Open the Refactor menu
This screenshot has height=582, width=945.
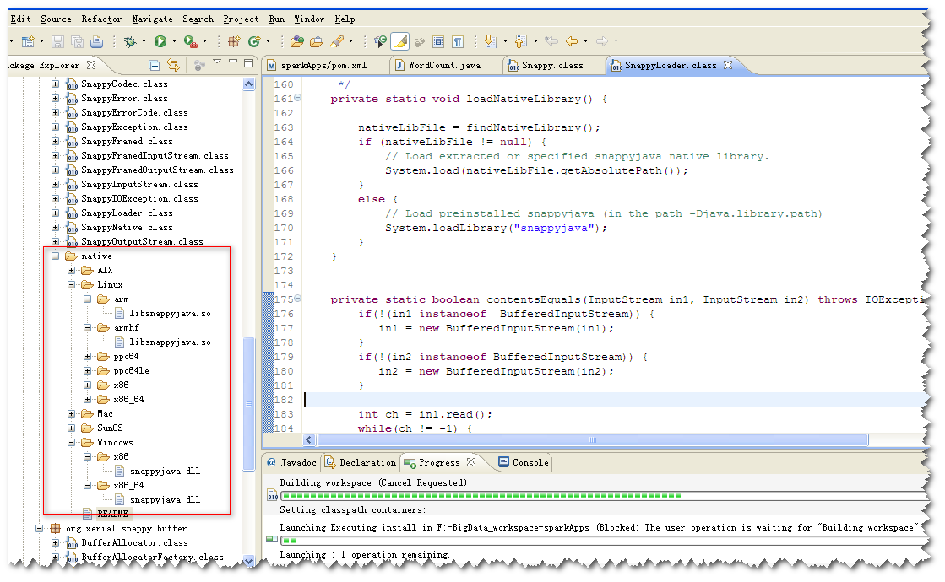click(x=101, y=19)
